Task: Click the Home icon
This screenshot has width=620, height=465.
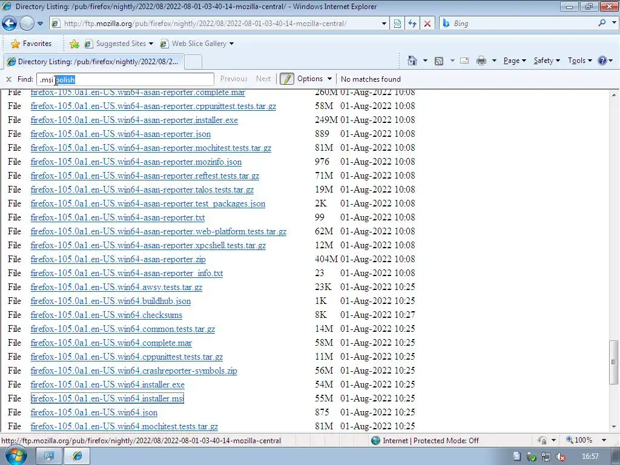Action: tap(412, 61)
